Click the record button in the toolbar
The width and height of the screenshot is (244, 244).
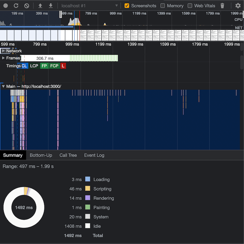[x=6, y=6]
